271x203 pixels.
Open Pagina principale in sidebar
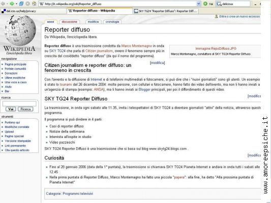(x=16, y=64)
